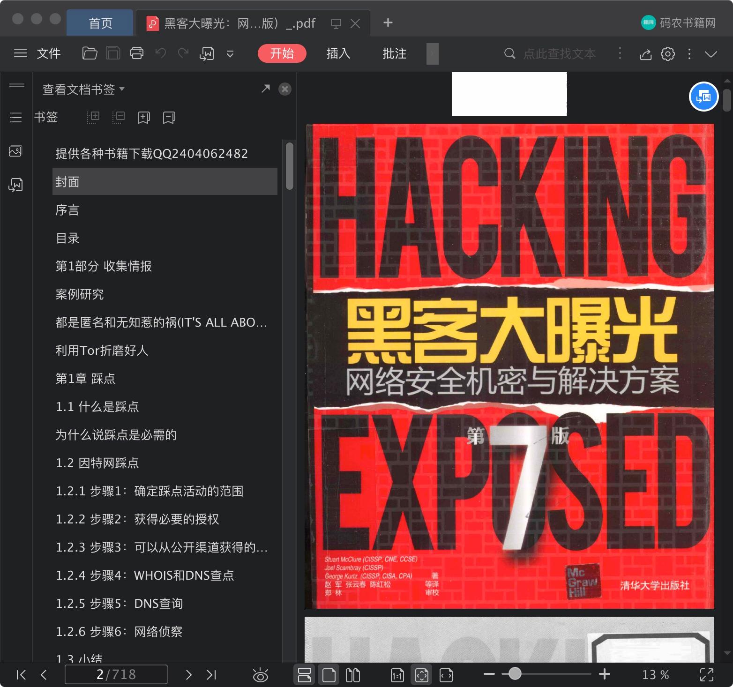Click the page number field 2/718
The height and width of the screenshot is (687, 733).
(116, 674)
